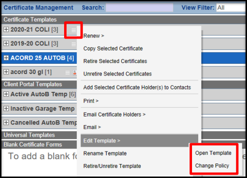Open the hamburger menu for 2020-21 COLI
Image resolution: width=247 pixels, height=178 pixels.
point(74,30)
